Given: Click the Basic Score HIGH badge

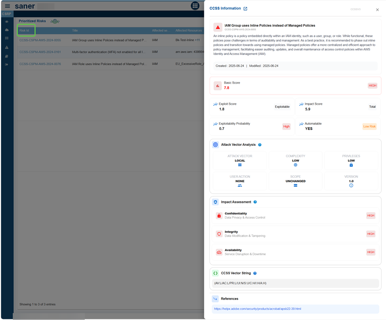Looking at the screenshot, I should [372, 86].
